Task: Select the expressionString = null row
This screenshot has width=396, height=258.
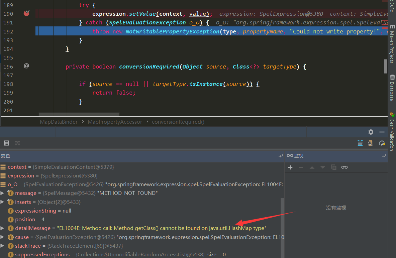Action: click(x=140, y=211)
